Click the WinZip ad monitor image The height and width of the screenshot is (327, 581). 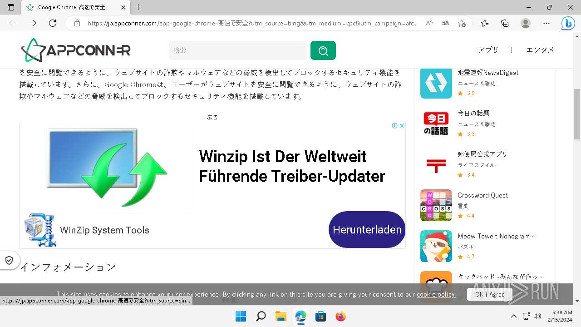coord(107,167)
